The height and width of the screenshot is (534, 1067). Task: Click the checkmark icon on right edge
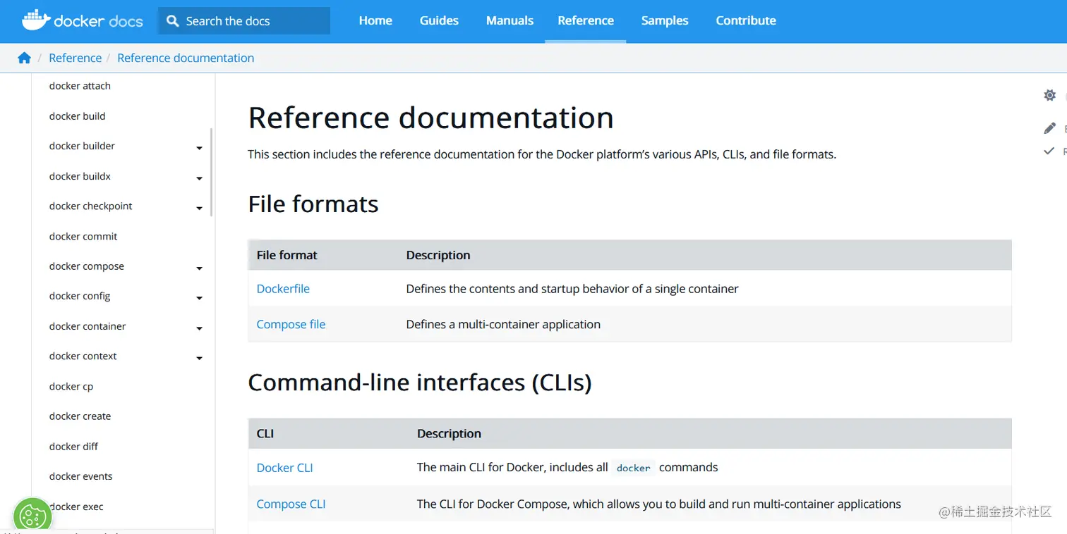click(x=1049, y=151)
